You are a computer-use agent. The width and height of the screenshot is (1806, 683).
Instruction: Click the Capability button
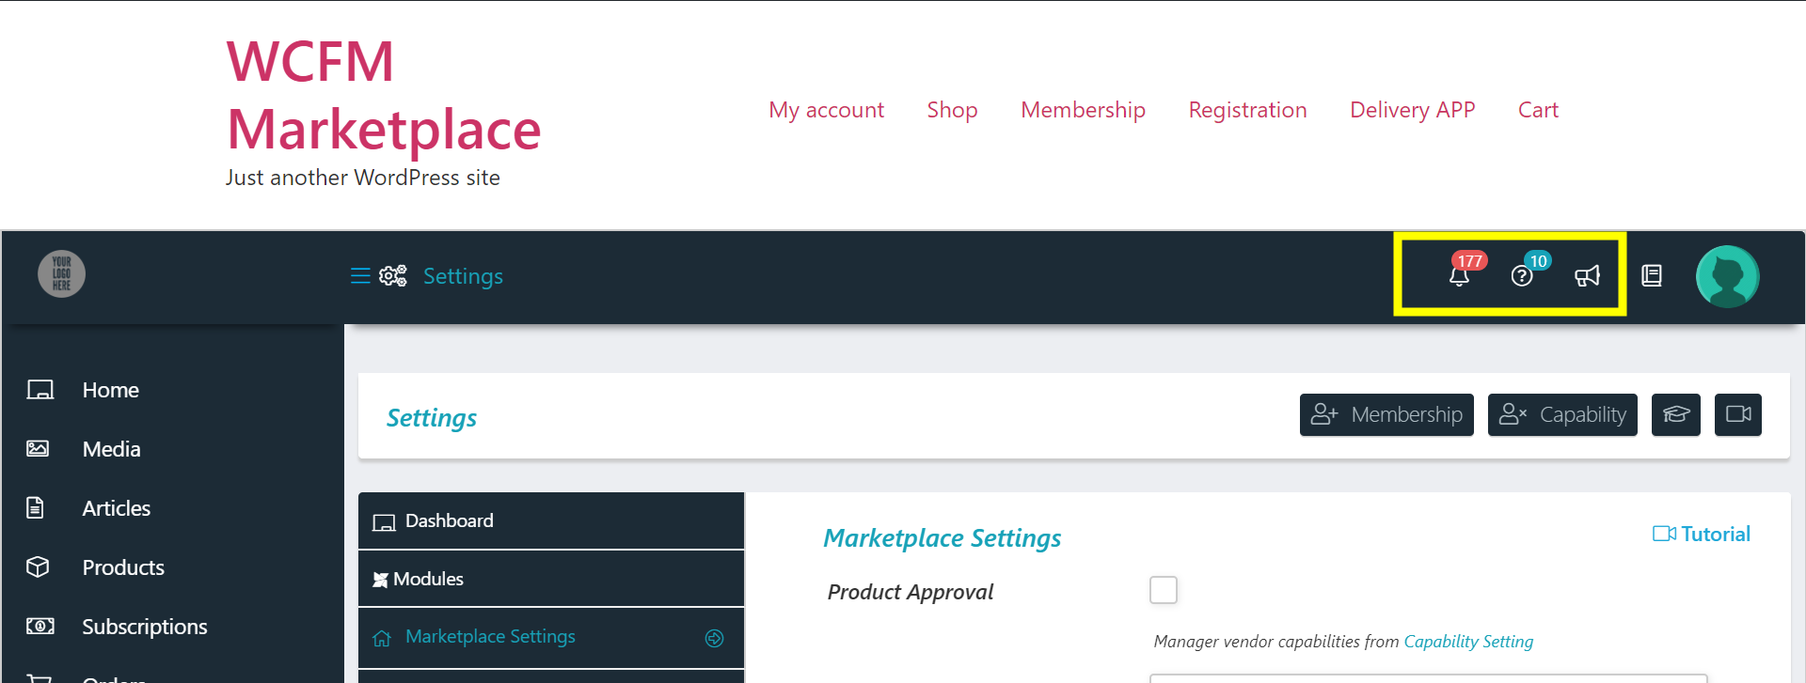click(1562, 414)
